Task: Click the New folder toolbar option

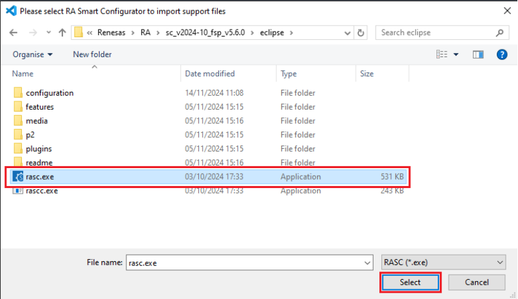Action: tap(92, 55)
